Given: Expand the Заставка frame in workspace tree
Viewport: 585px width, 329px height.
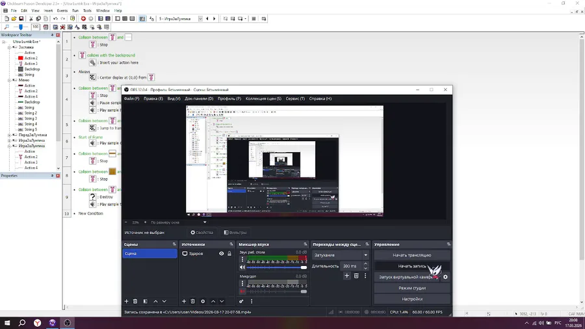Looking at the screenshot, I should tap(9, 47).
